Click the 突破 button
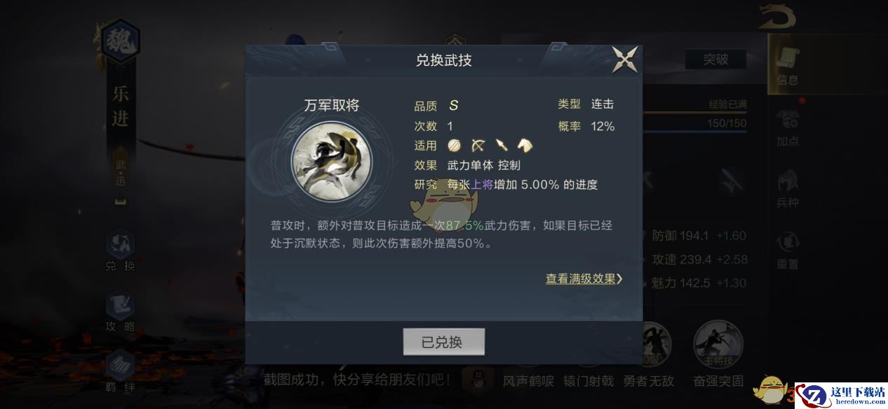 point(715,60)
